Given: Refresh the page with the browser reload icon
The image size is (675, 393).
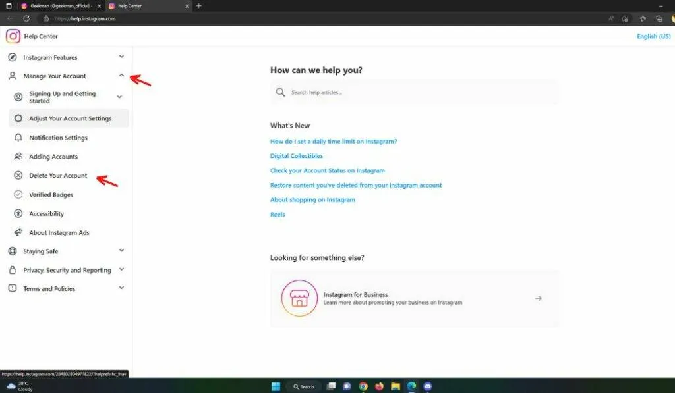Looking at the screenshot, I should click(x=26, y=18).
